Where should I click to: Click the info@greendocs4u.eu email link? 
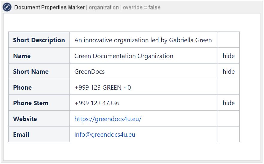(105, 135)
